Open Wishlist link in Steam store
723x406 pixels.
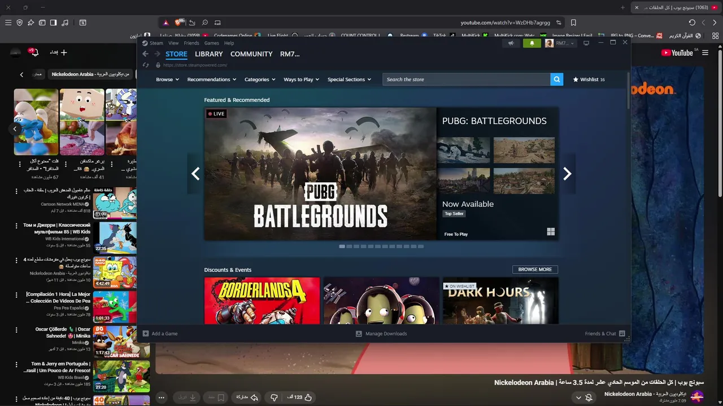click(589, 80)
